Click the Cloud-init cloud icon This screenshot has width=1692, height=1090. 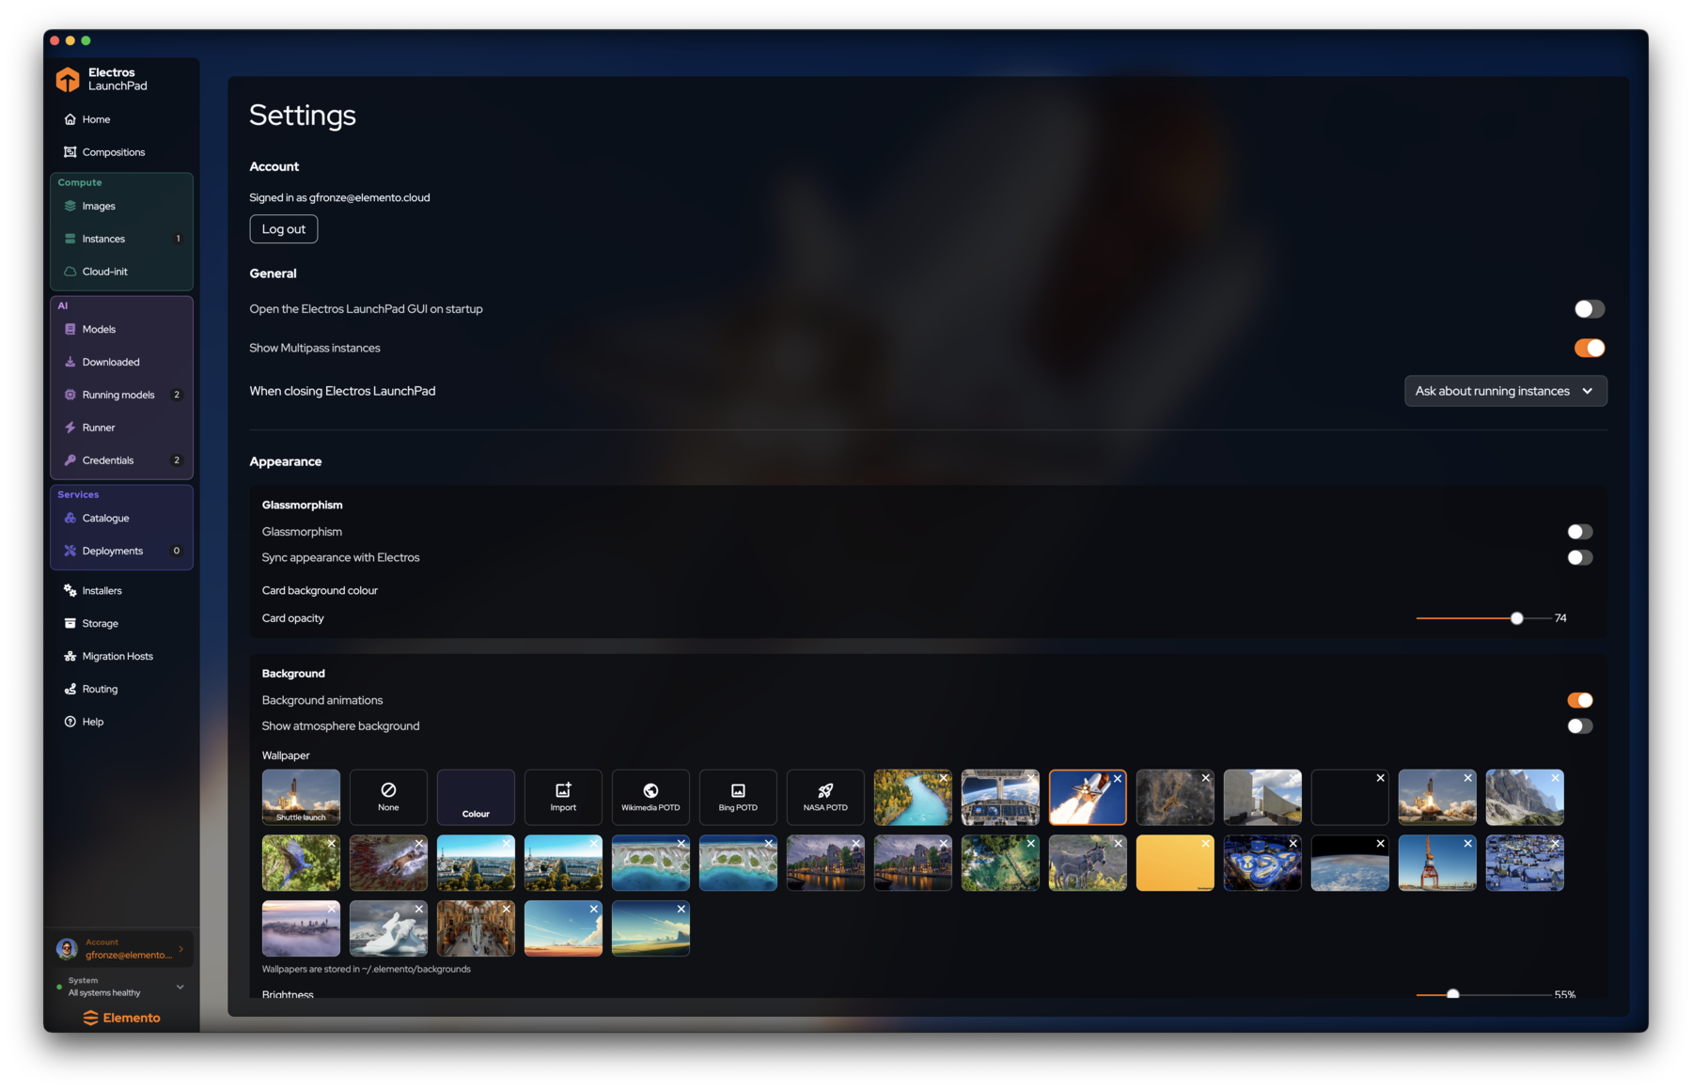tap(70, 272)
